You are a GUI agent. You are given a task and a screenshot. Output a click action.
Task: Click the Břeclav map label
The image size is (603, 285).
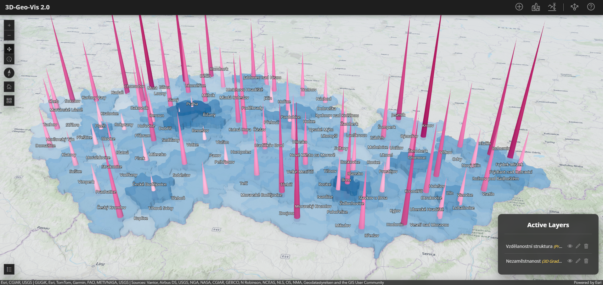pos(372,236)
